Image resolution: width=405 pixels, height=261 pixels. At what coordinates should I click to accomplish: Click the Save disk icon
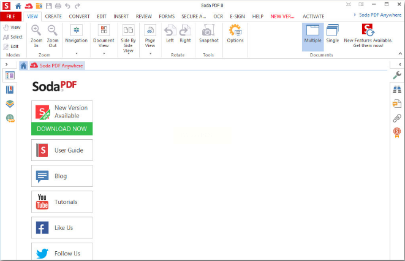click(49, 6)
